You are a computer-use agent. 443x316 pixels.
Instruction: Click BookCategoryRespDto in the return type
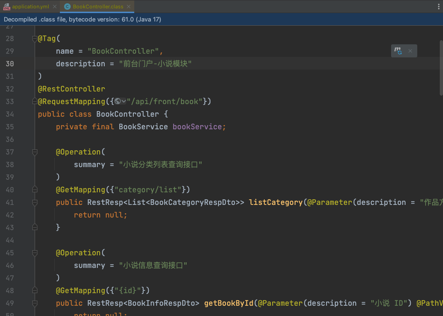pyautogui.click(x=193, y=203)
